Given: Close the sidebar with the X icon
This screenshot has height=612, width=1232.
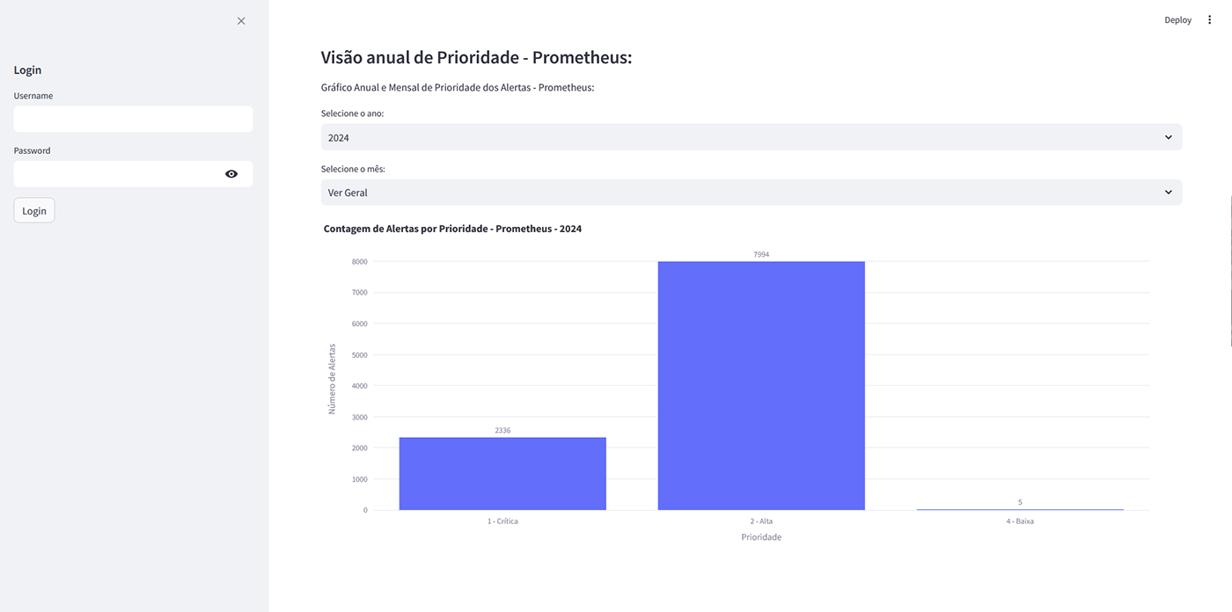Looking at the screenshot, I should pos(241,21).
